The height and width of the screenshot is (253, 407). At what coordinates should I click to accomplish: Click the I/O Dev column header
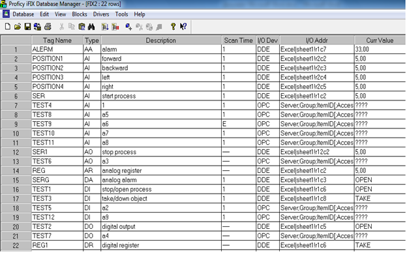[267, 40]
